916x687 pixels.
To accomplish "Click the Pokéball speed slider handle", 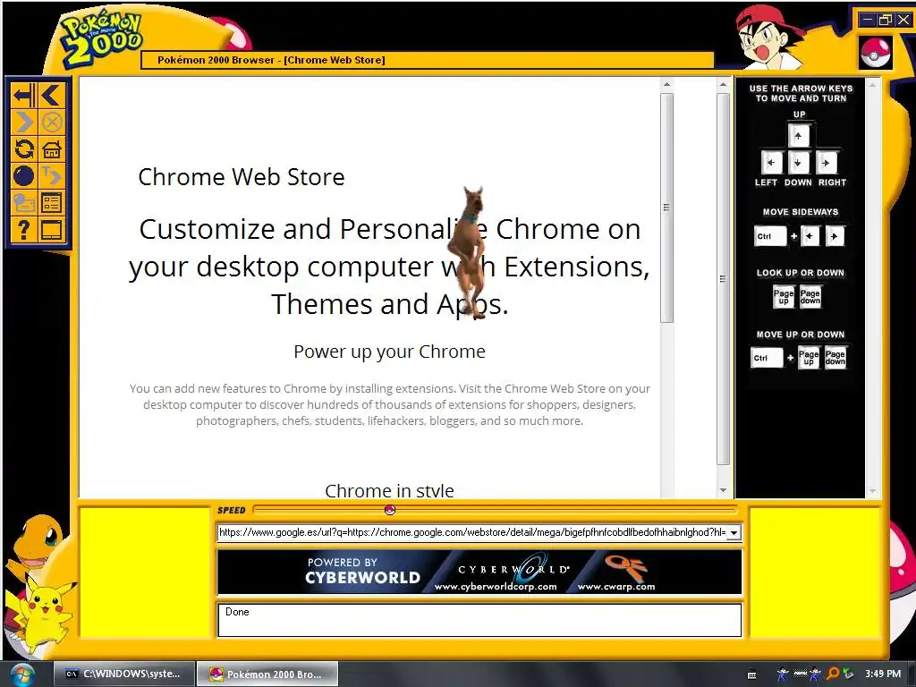I will pos(390,510).
